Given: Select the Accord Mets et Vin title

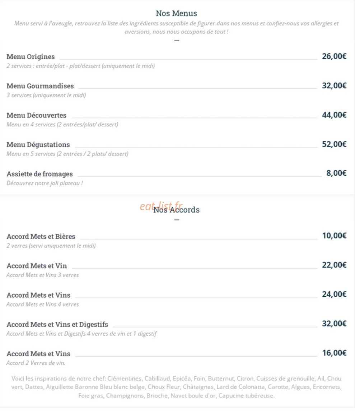Looking at the screenshot, I should pyautogui.click(x=37, y=266).
